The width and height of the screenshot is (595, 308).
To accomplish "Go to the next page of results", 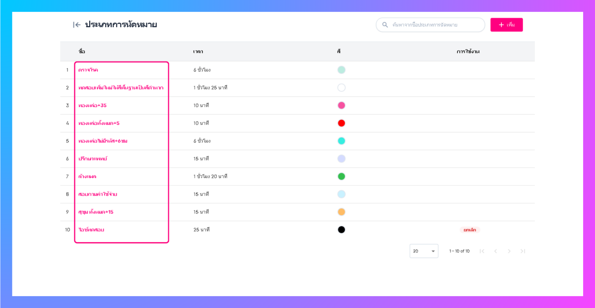I will pos(509,251).
